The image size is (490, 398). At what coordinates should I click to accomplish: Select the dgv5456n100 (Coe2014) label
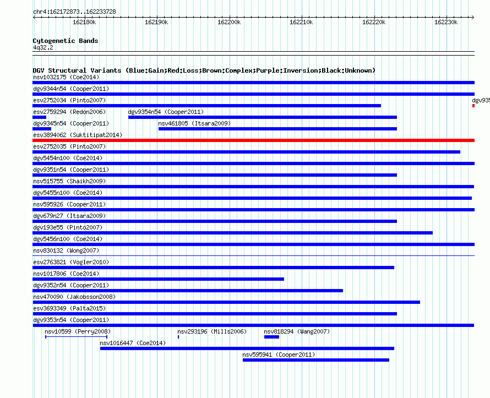point(68,239)
